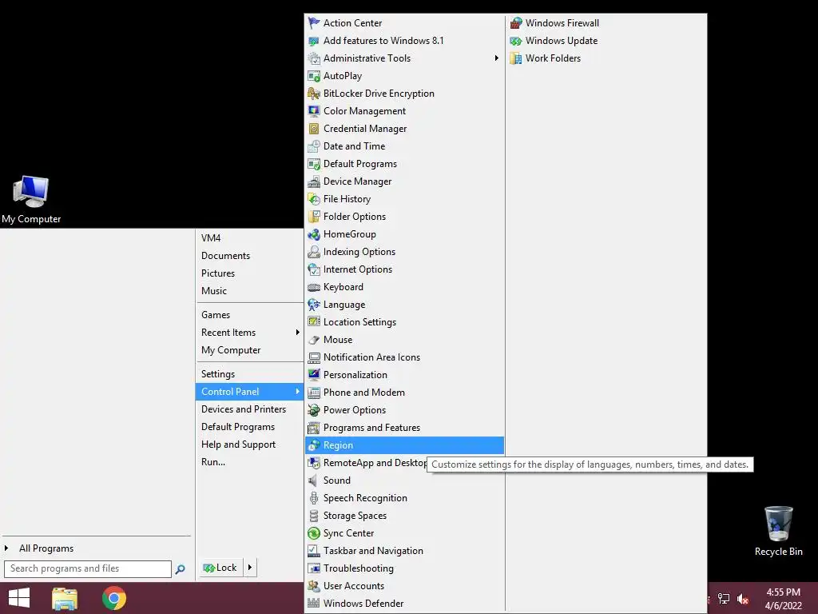The height and width of the screenshot is (614, 818).
Task: Click the Speech Recognition microphone icon
Action: [x=313, y=498]
